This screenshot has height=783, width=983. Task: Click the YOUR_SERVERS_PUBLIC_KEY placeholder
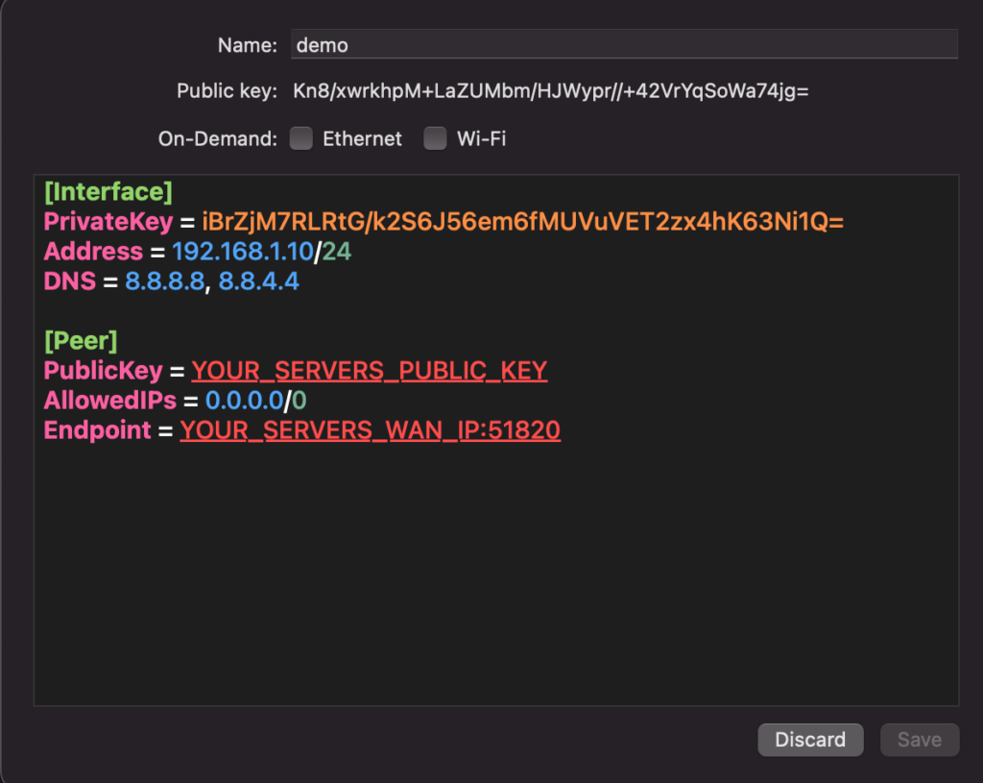(x=369, y=371)
